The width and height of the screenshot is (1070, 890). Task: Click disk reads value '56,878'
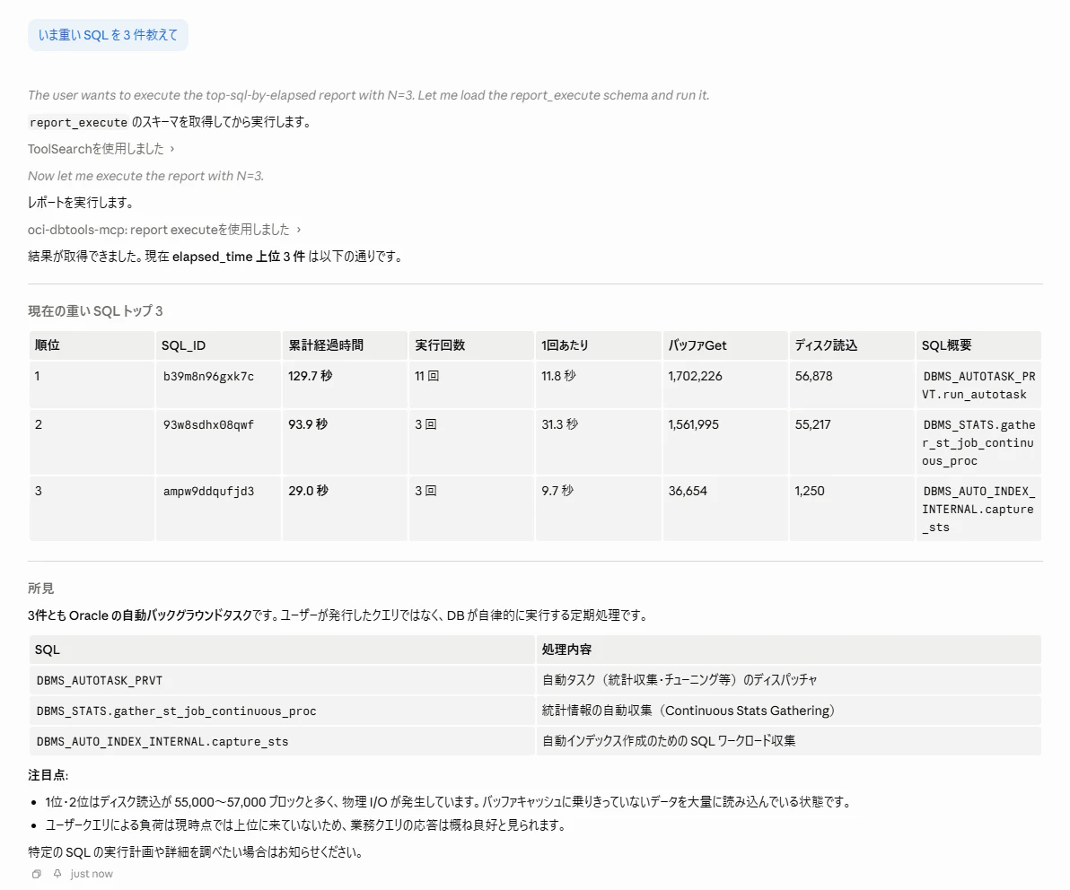point(813,376)
